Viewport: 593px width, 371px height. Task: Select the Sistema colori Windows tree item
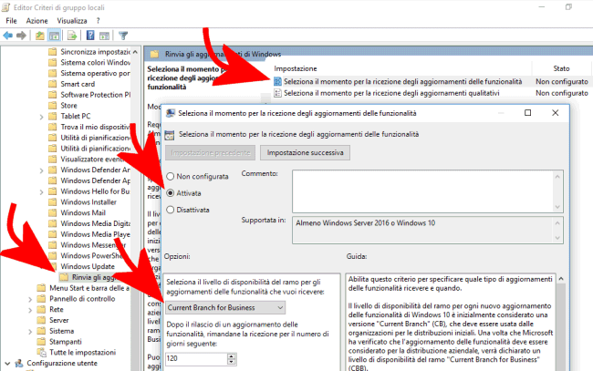tap(95, 62)
